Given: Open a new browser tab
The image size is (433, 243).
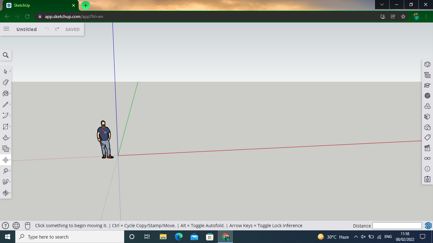Looking at the screenshot, I should [x=85, y=5].
